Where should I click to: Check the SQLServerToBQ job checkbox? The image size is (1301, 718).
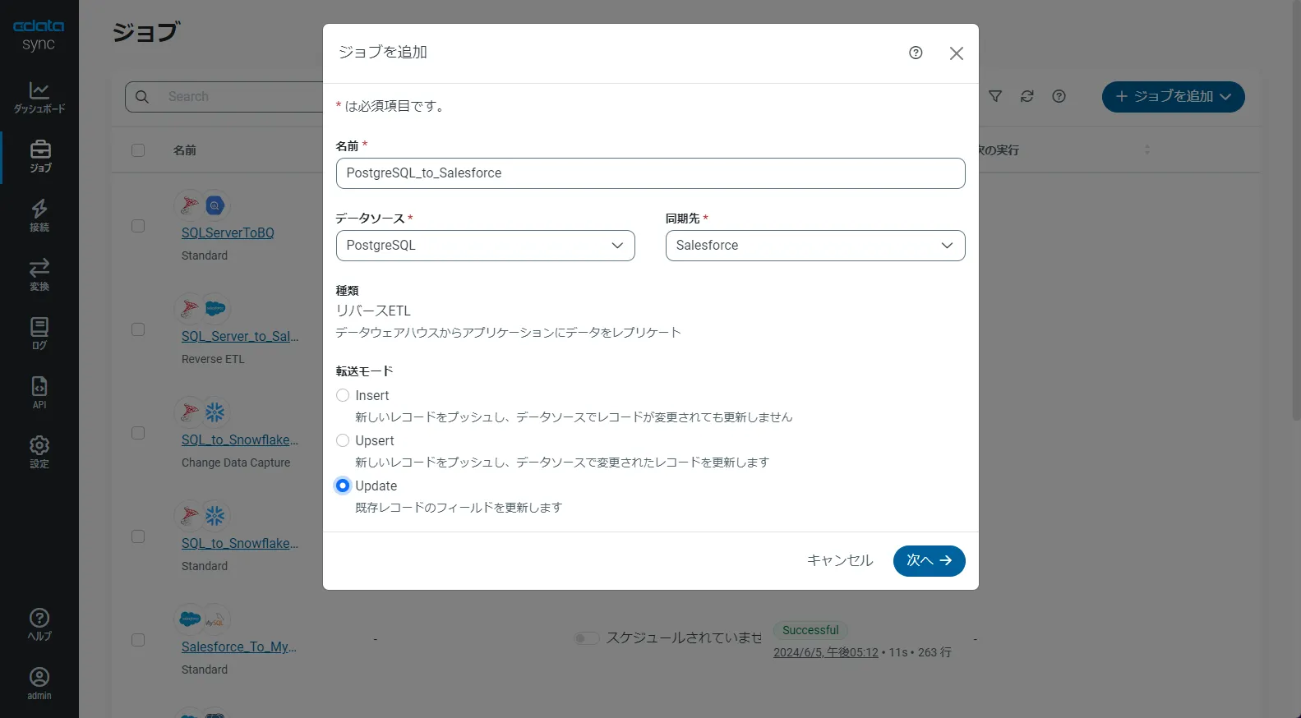138,226
